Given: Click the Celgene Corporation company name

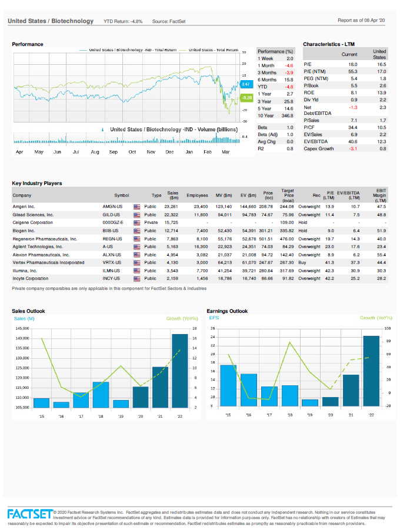Looking at the screenshot, I should (x=32, y=223).
